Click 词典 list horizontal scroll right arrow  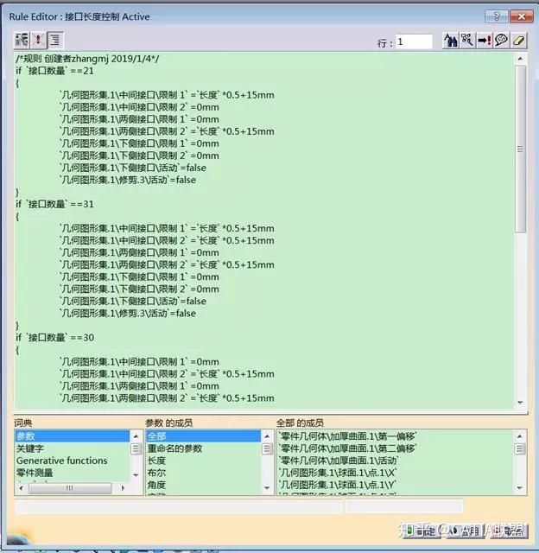(123, 488)
